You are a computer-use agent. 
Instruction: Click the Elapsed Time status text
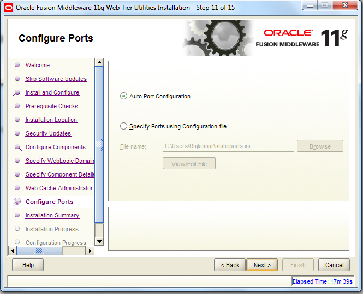[323, 281]
